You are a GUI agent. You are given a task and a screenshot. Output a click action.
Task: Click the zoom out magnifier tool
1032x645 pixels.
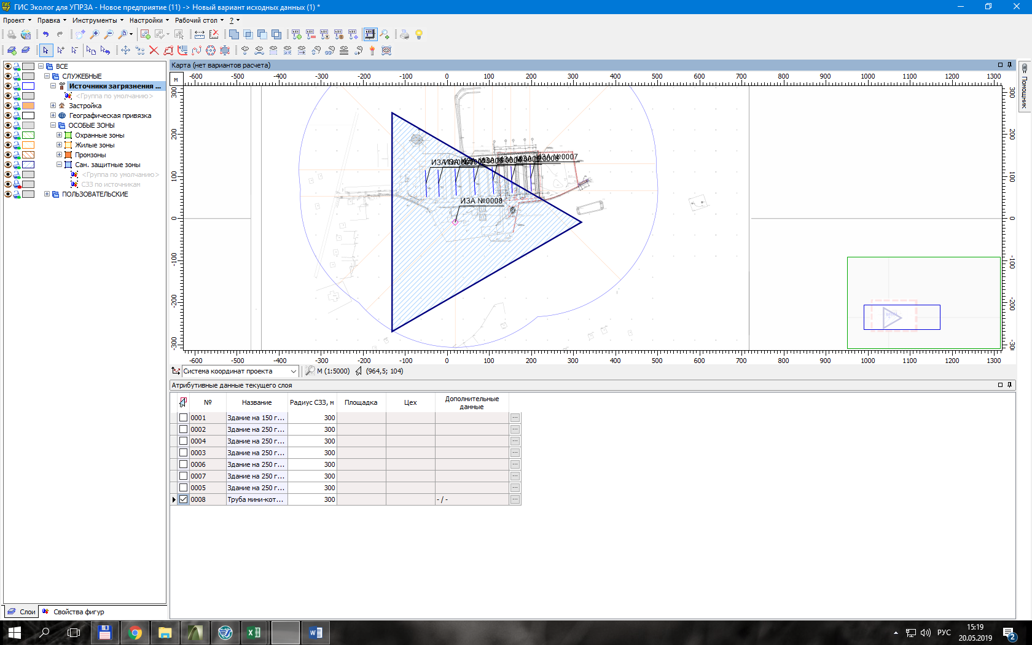click(x=109, y=34)
